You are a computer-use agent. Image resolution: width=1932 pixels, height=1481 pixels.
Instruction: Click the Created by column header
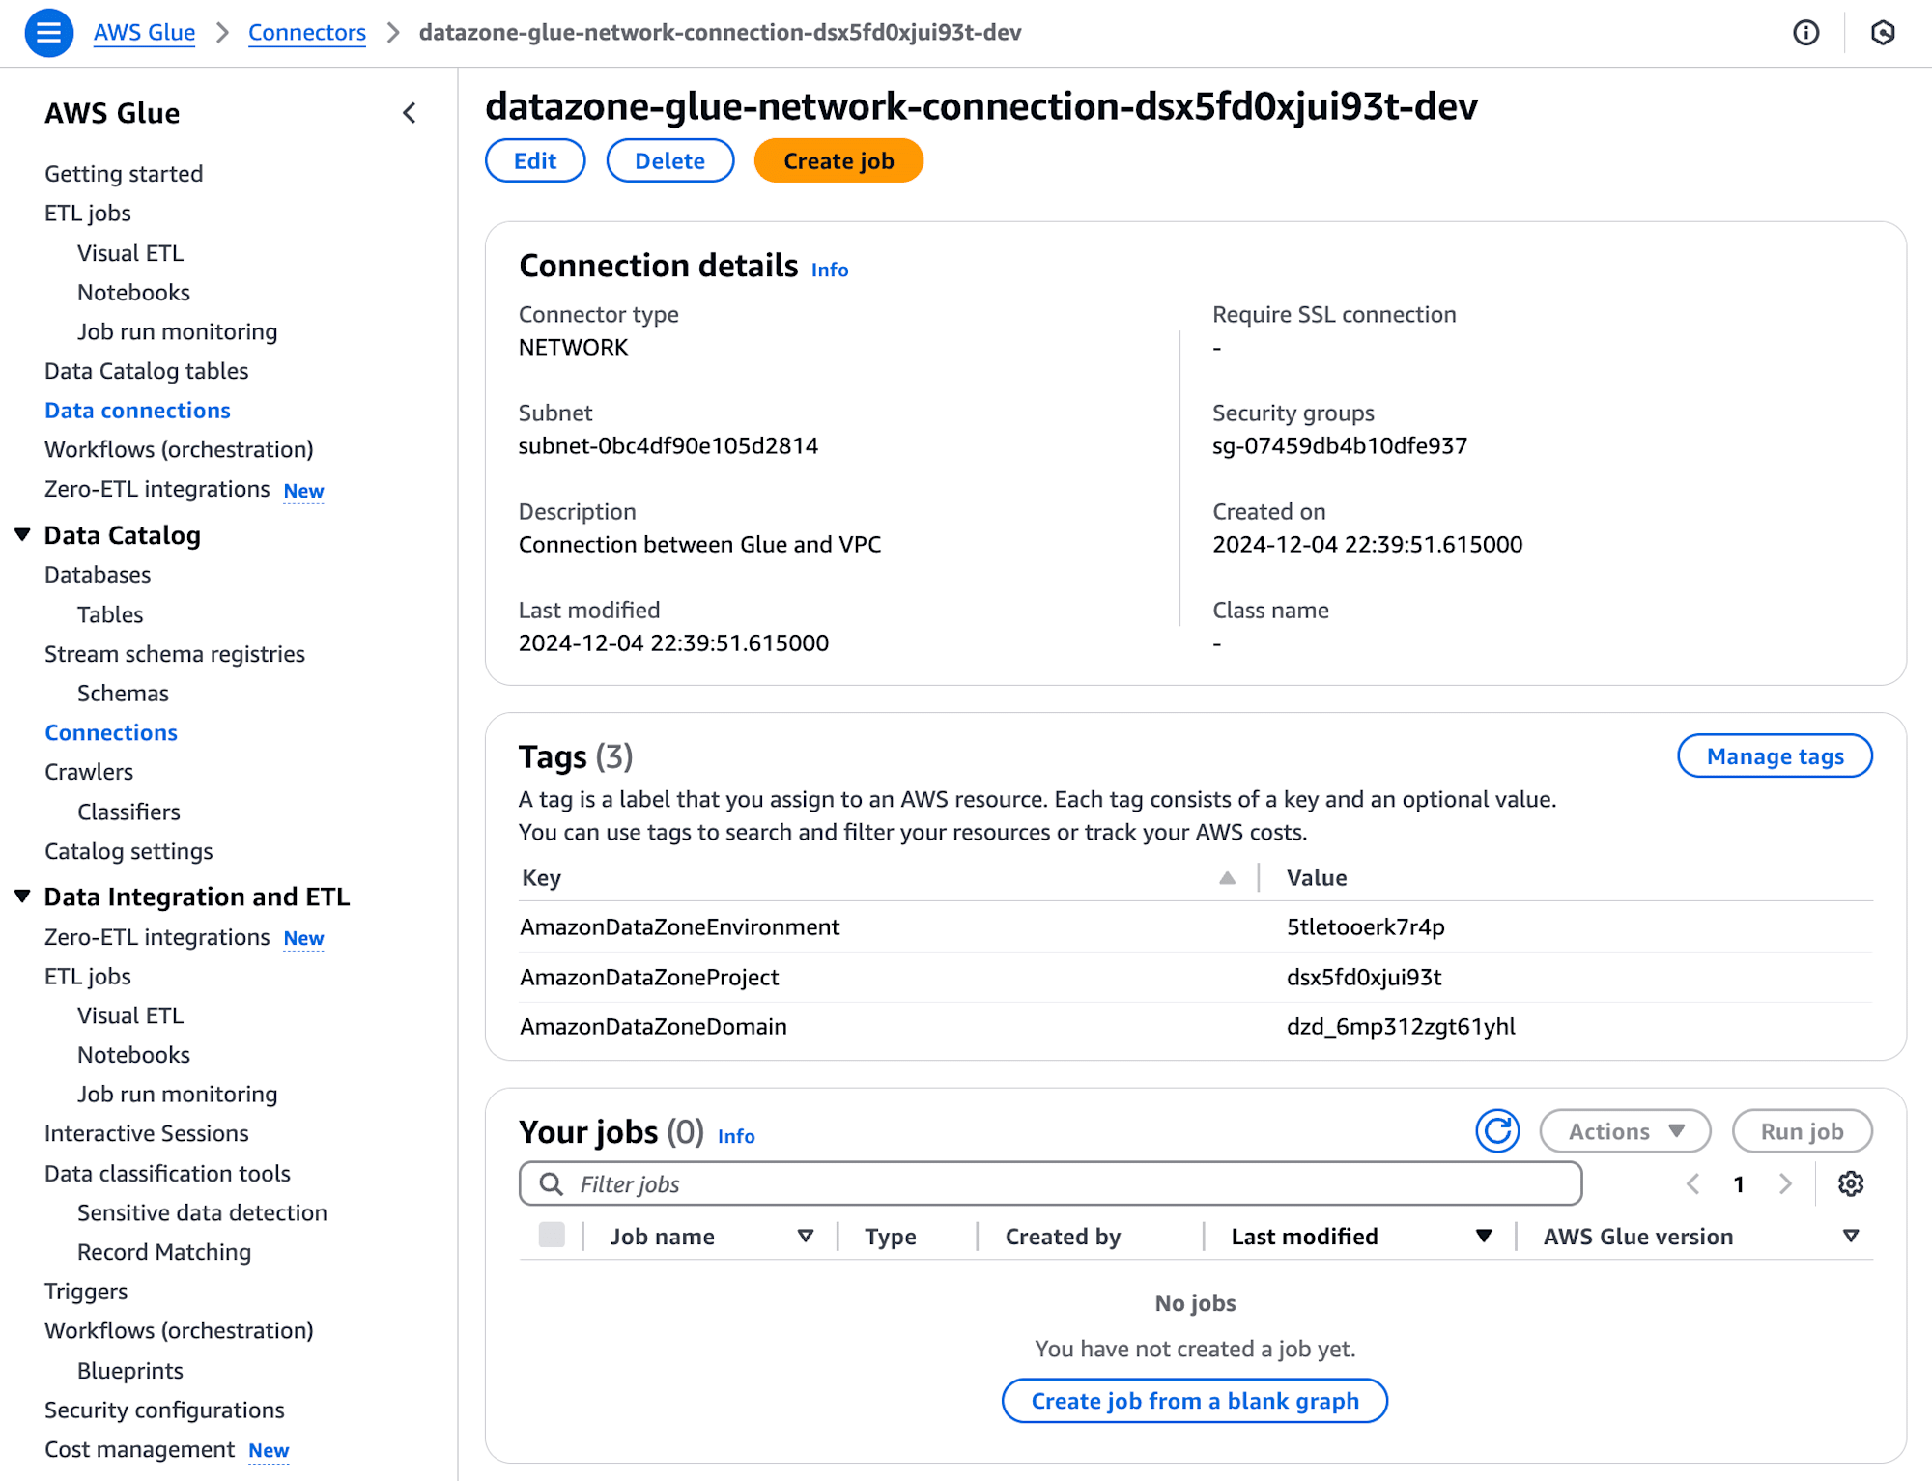[1063, 1237]
